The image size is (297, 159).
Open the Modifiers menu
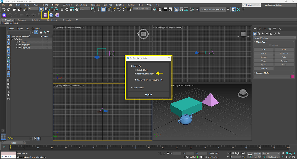point(55,5)
